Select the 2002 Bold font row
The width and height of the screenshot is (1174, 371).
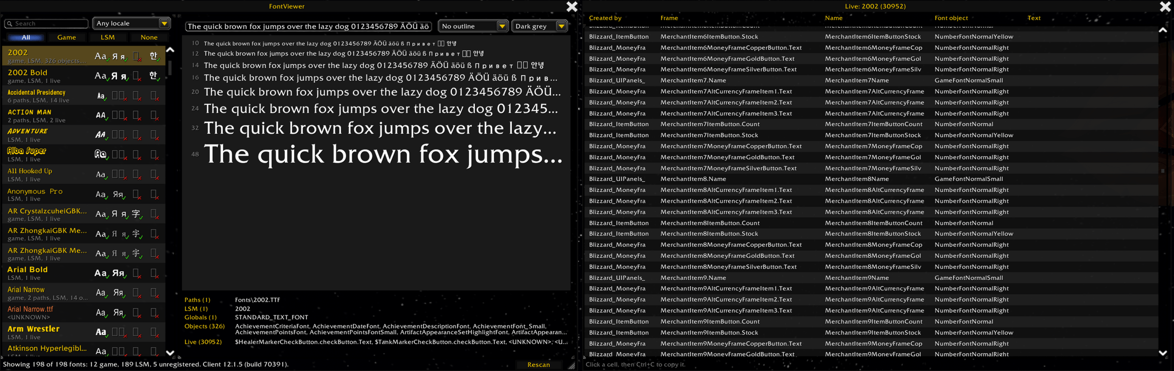tap(84, 76)
